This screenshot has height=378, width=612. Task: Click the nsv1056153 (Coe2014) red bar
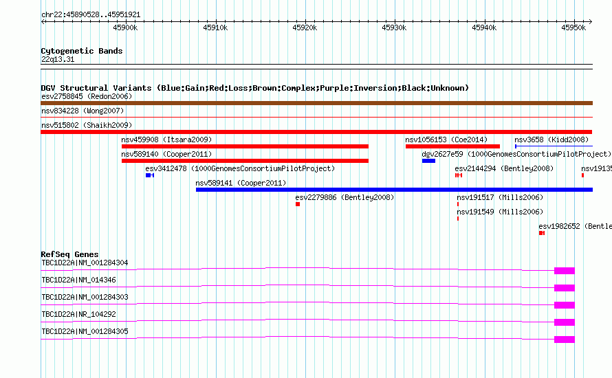pos(452,146)
